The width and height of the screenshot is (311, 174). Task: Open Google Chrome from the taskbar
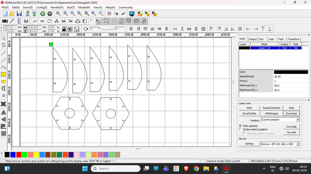[196, 169]
